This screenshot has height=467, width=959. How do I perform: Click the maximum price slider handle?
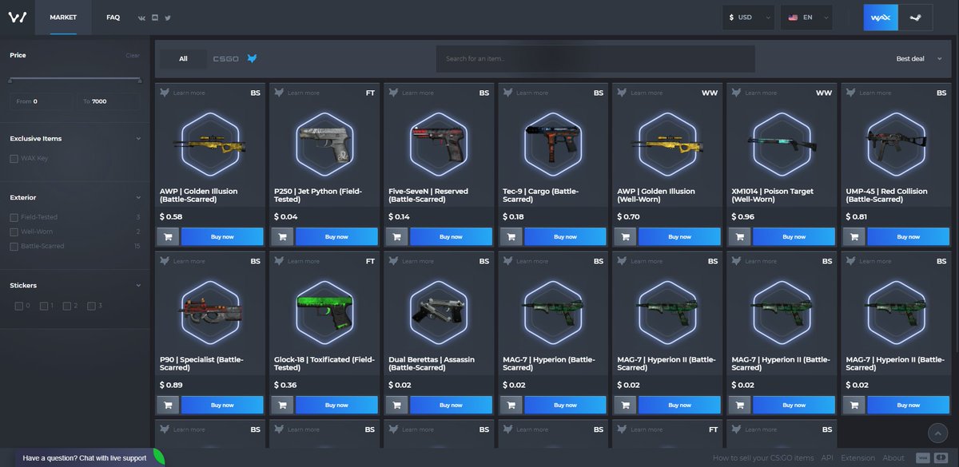140,80
